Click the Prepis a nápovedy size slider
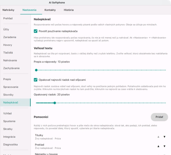Viewport: 171px width, 155px height. tap(101, 70)
